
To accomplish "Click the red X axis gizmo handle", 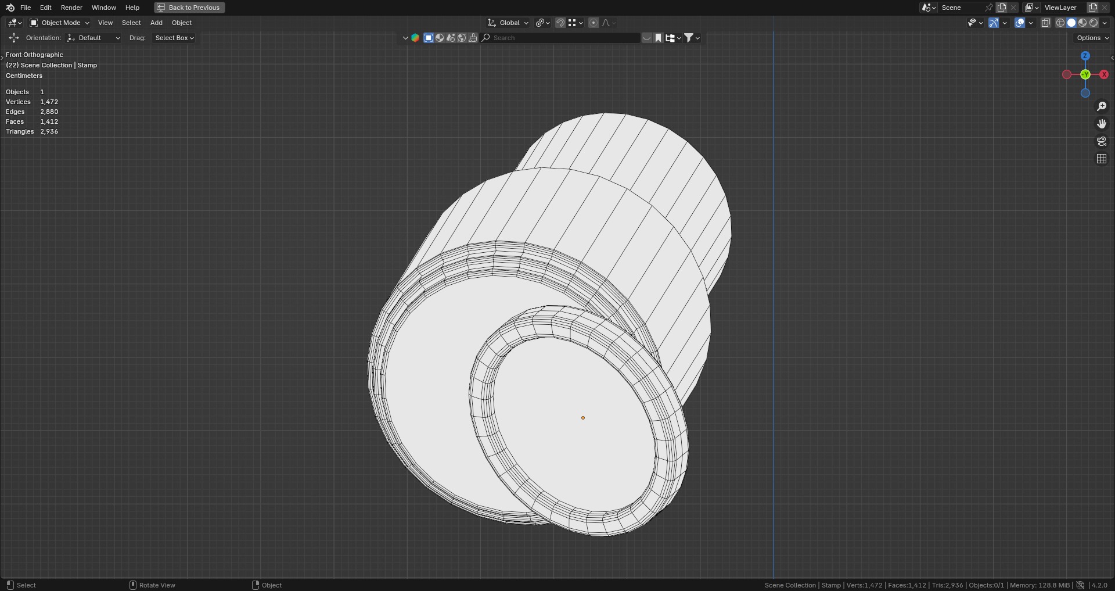I will (1104, 74).
